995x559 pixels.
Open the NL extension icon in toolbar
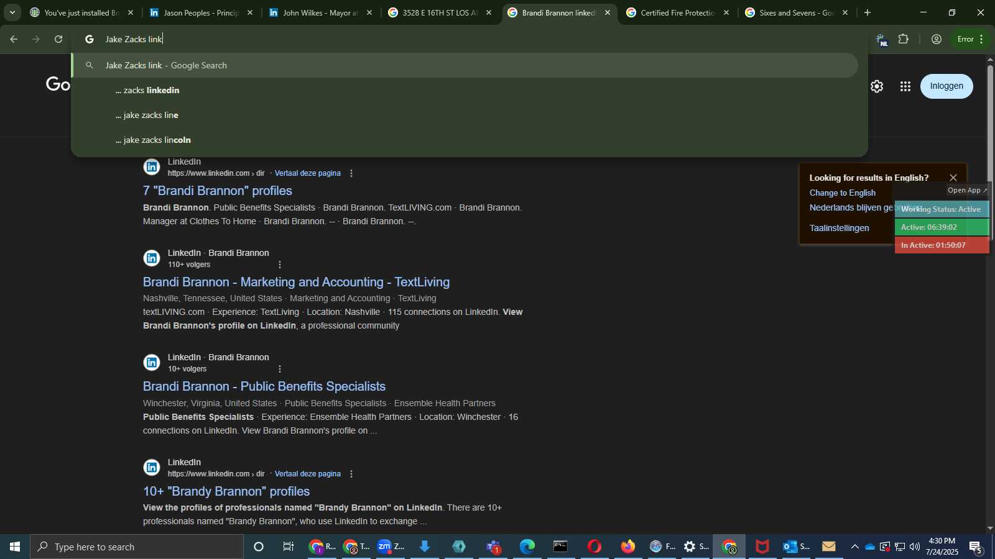point(881,40)
